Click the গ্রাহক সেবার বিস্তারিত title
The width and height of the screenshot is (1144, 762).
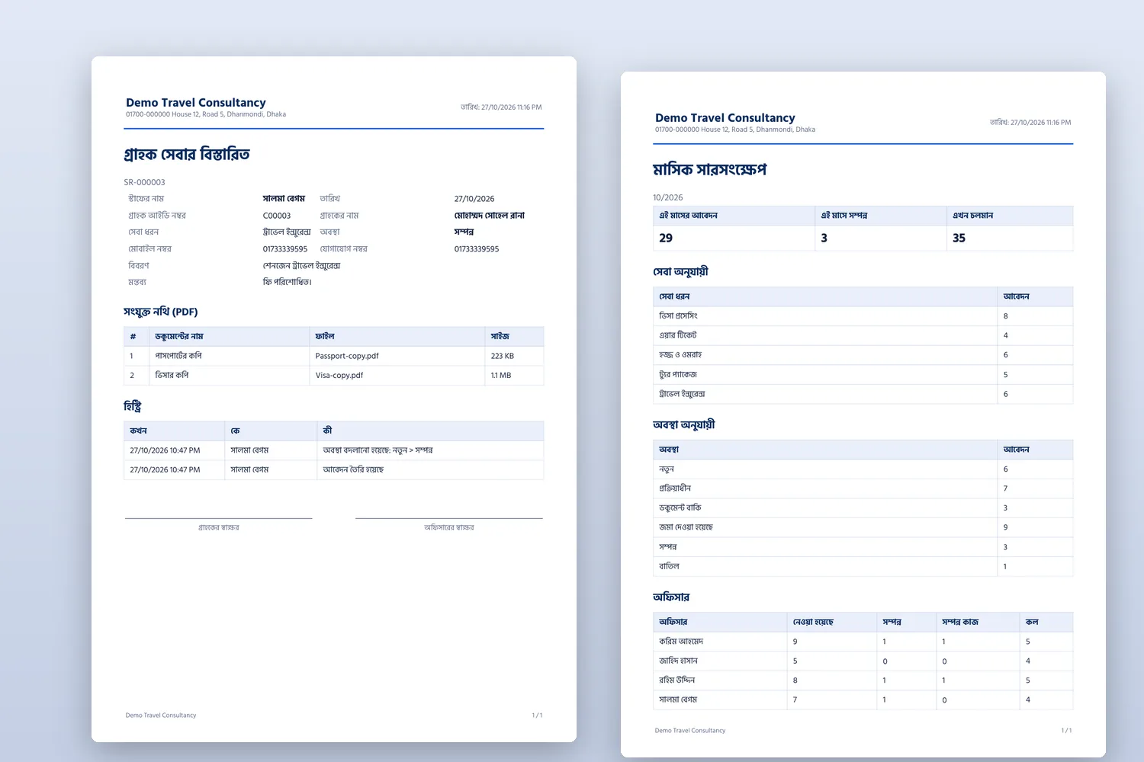point(187,155)
